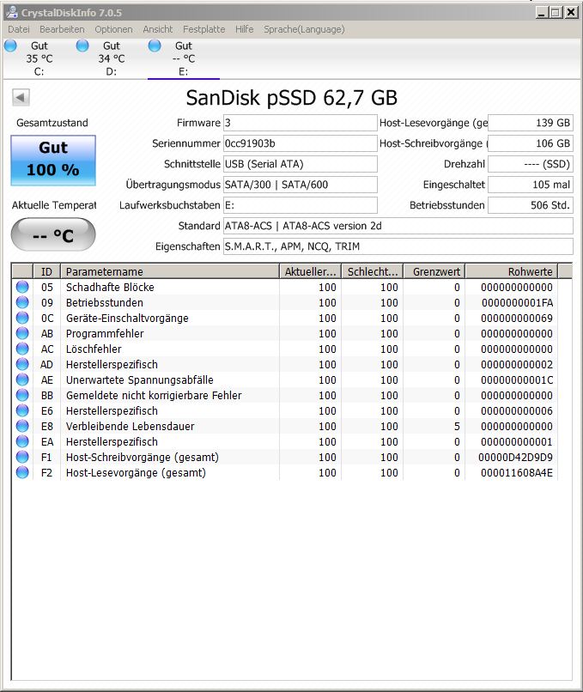
Task: Open the Optionen menu
Action: coord(113,29)
